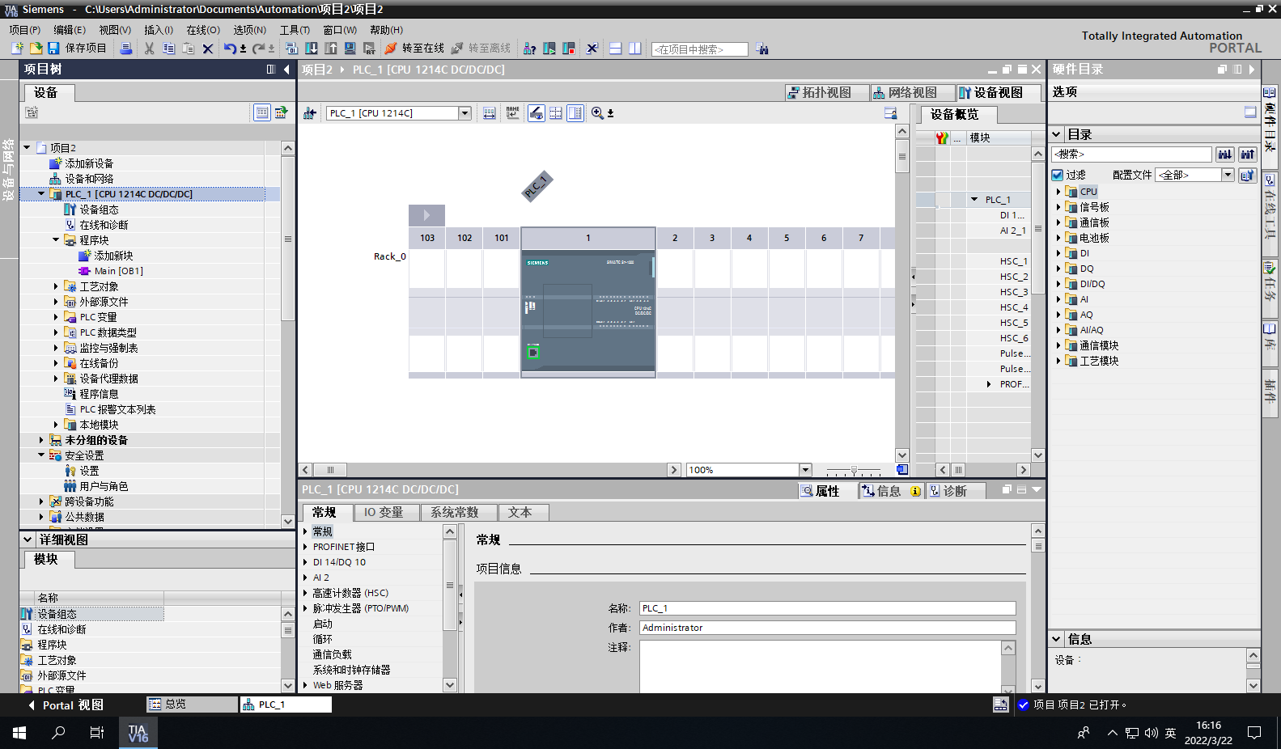Expand the Rack_0 left slots arrow button

(426, 215)
